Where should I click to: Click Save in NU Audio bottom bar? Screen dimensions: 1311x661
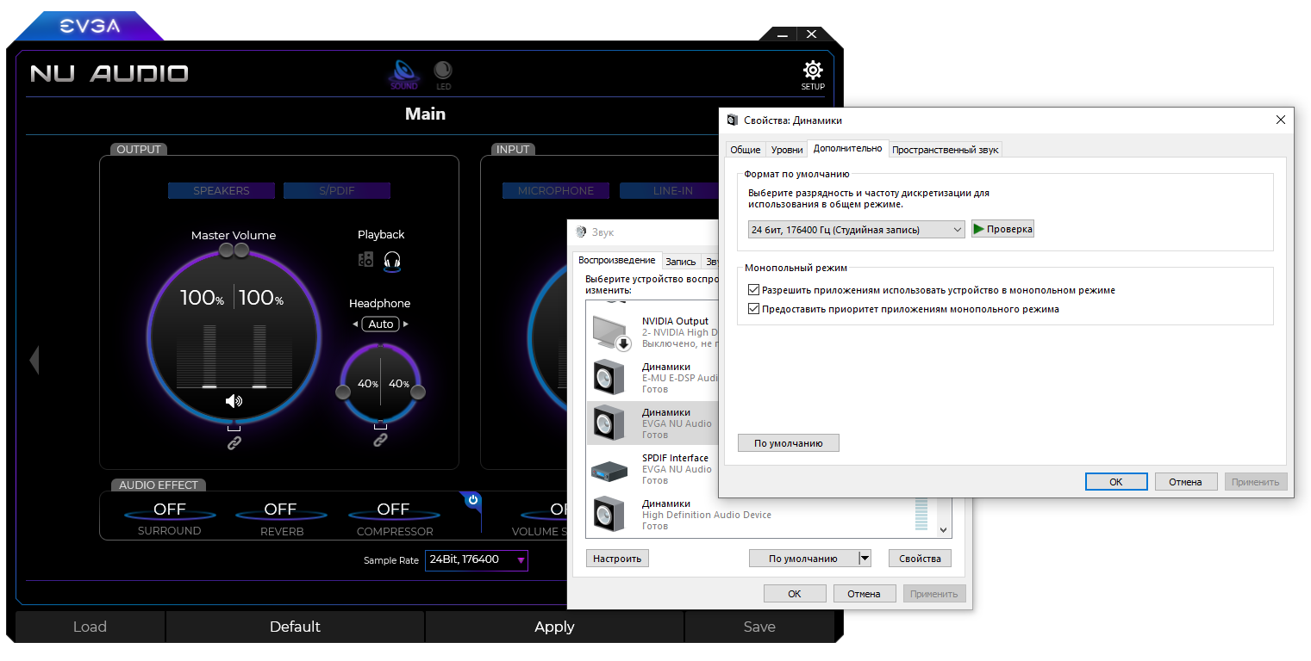point(759,627)
